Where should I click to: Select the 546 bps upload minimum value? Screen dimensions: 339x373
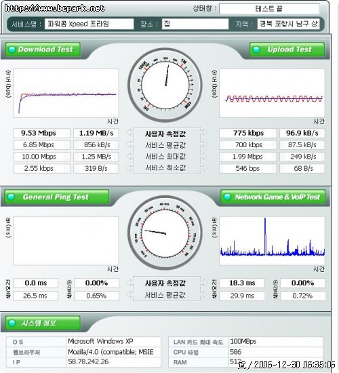tap(248, 168)
